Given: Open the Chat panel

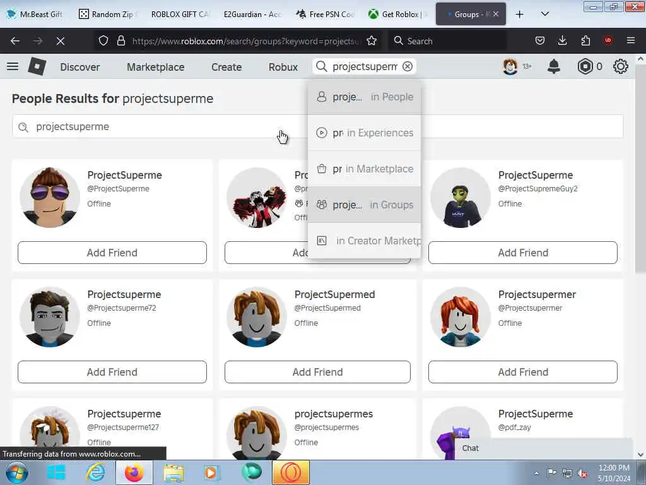Looking at the screenshot, I should tap(543, 448).
